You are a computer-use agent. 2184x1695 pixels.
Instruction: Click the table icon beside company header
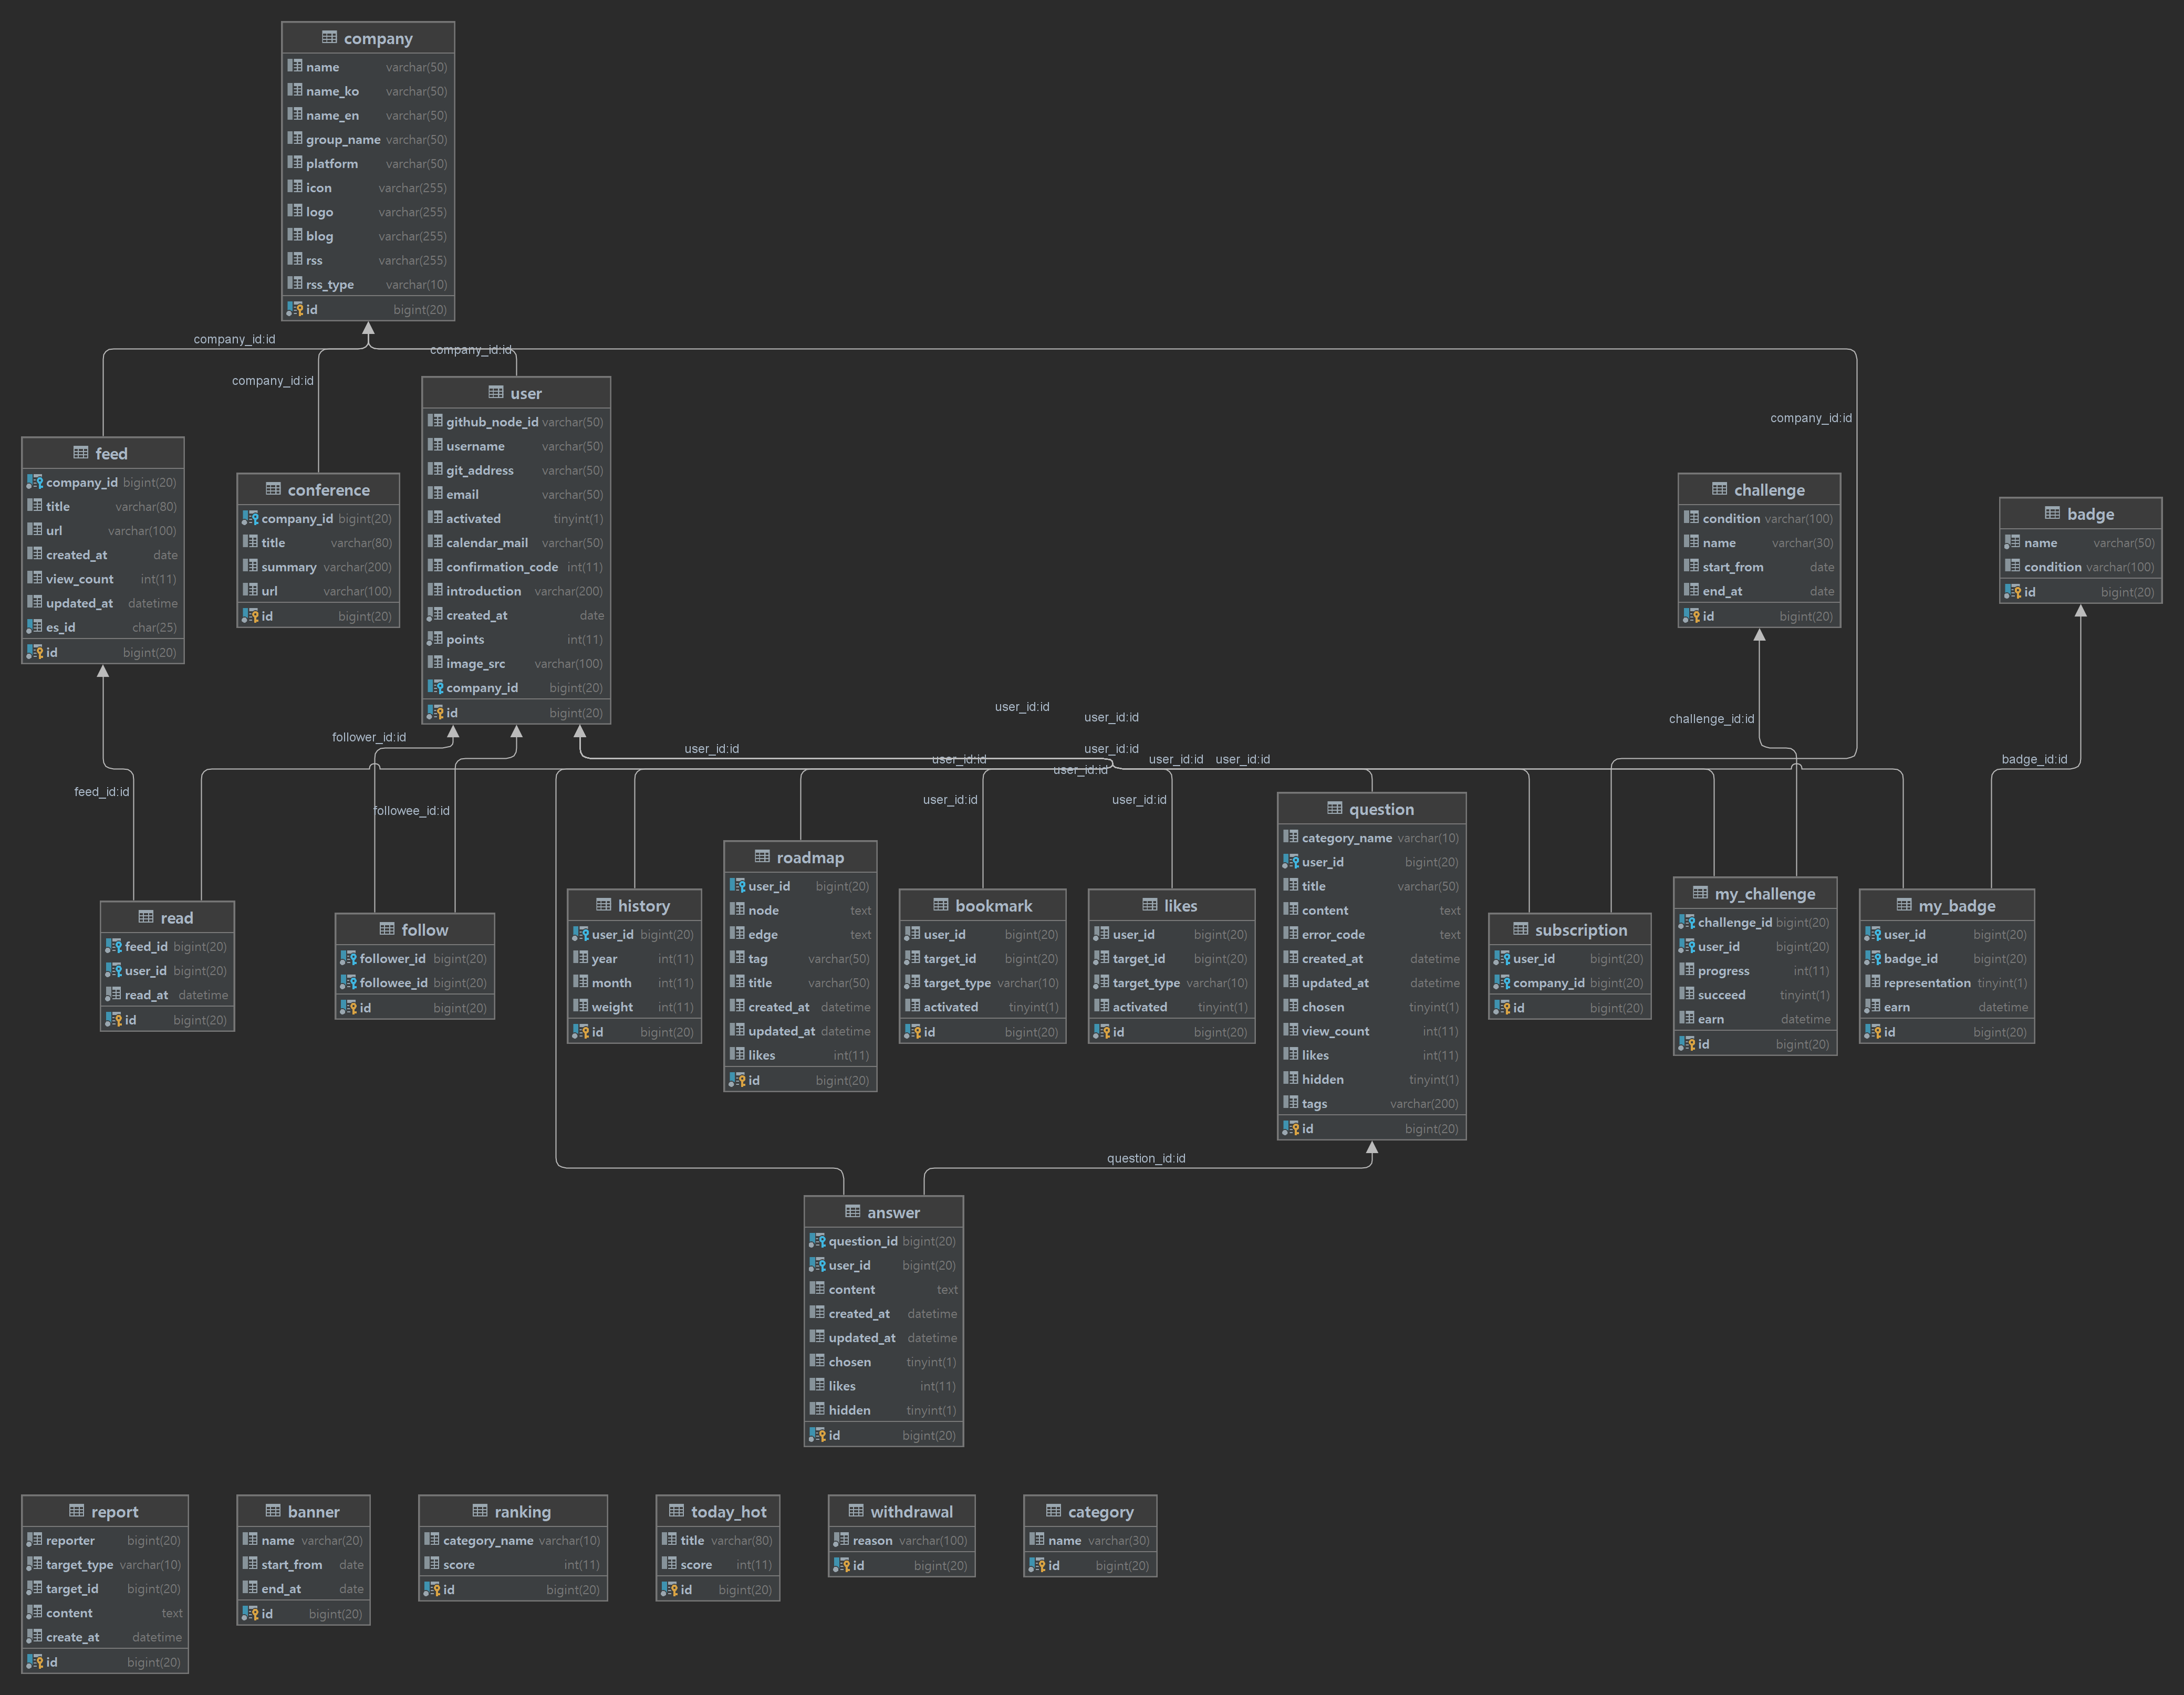tap(329, 38)
